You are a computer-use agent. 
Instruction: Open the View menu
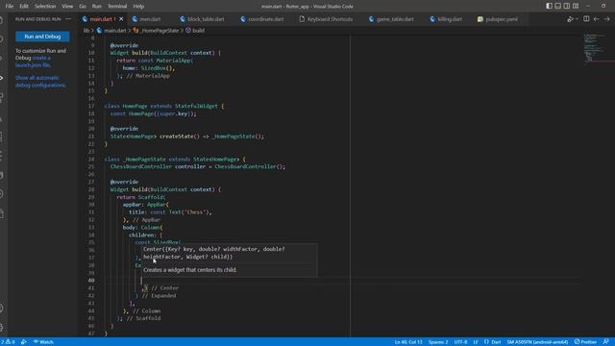pos(67,7)
